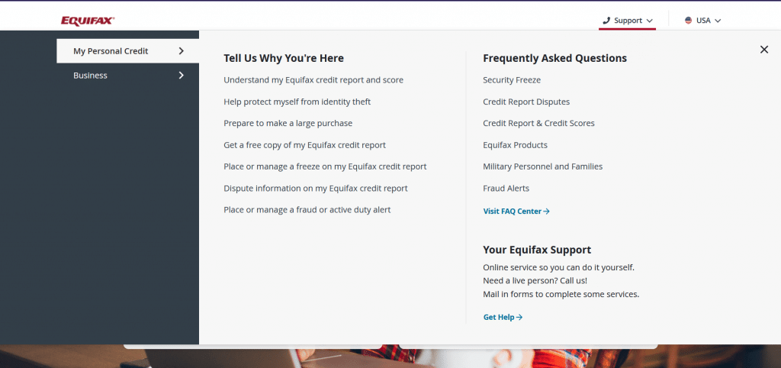Expand the Business chevron arrow
Image resolution: width=781 pixels, height=368 pixels.
point(182,76)
